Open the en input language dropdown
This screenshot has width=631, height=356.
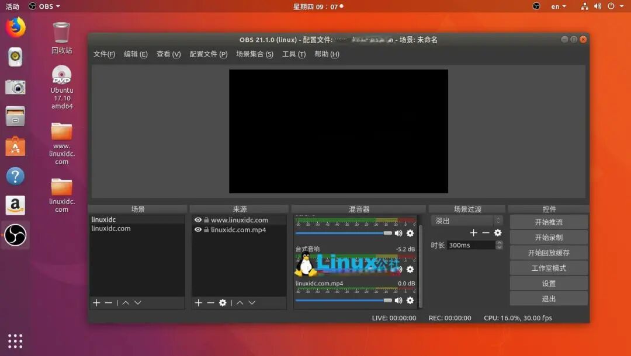pos(559,6)
